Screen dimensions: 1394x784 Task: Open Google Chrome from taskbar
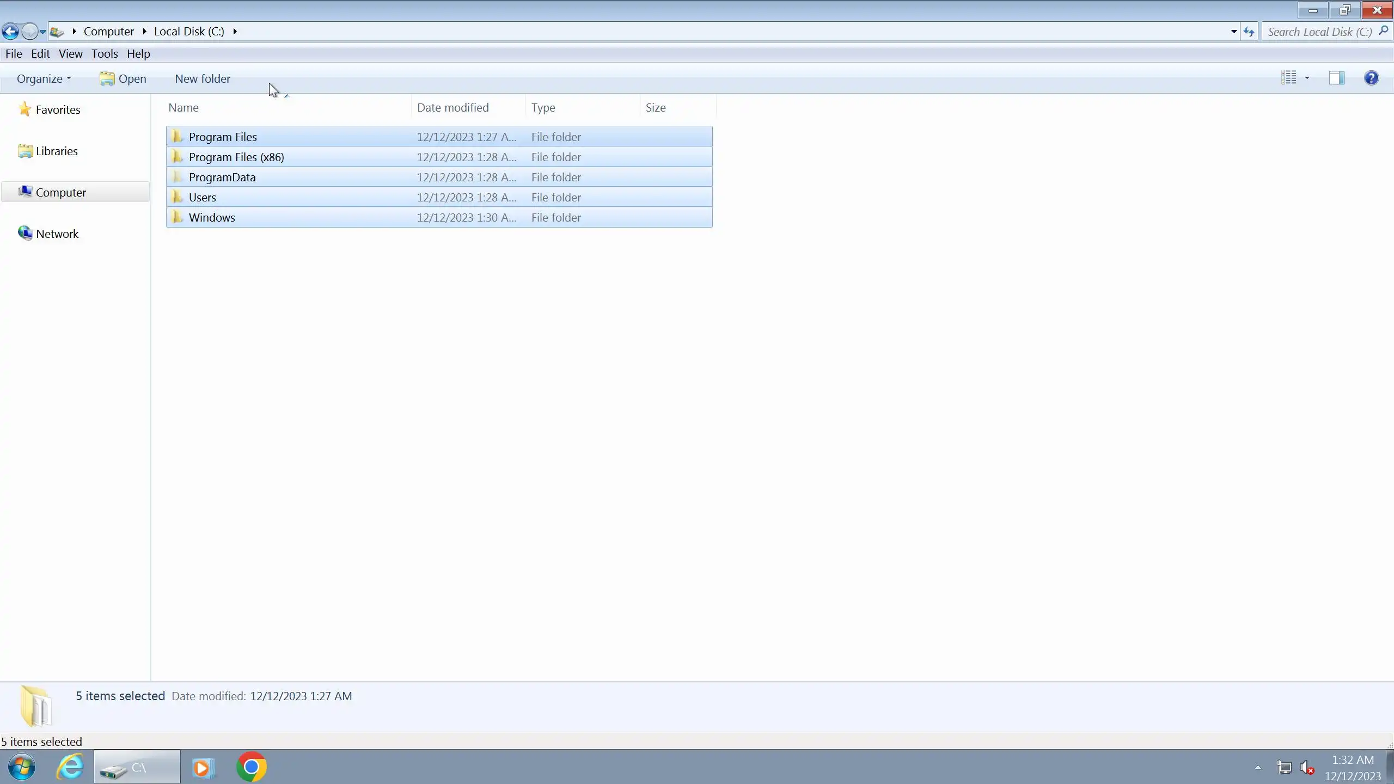(251, 767)
